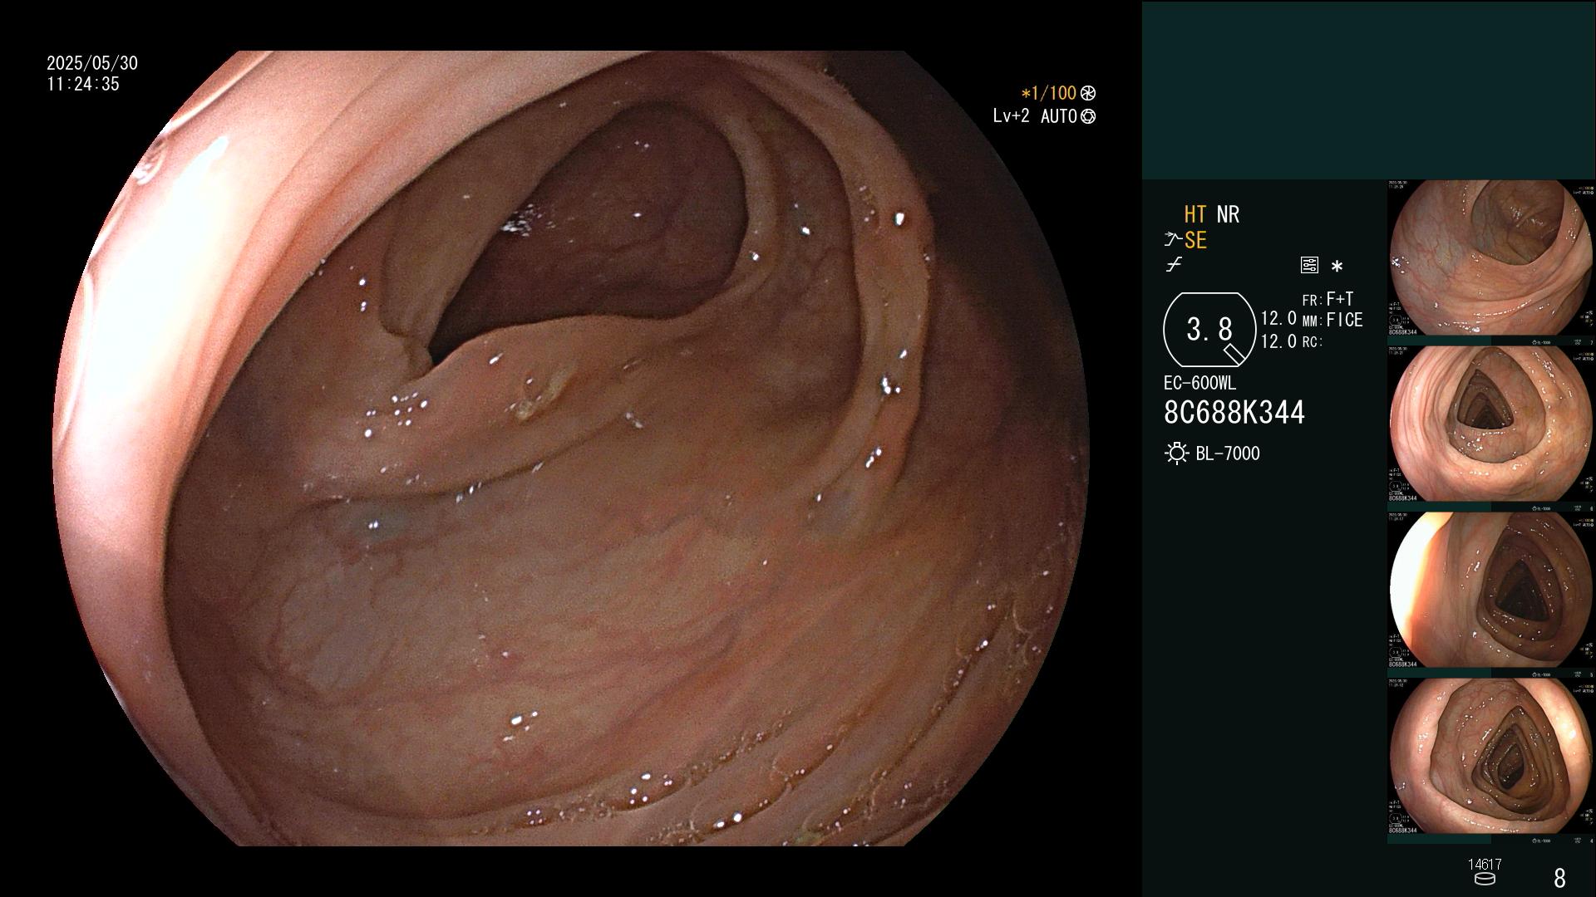Click the captured image counter 8

click(x=1559, y=878)
